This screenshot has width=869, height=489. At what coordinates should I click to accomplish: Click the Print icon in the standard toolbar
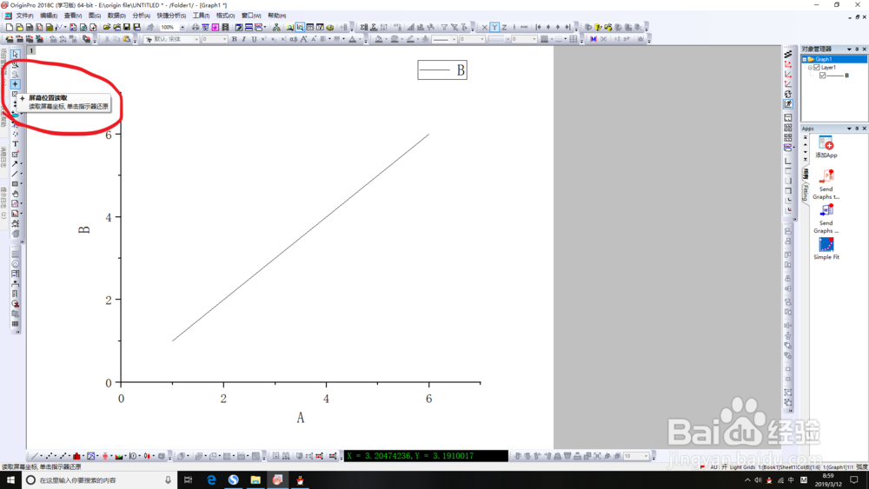tap(195, 27)
